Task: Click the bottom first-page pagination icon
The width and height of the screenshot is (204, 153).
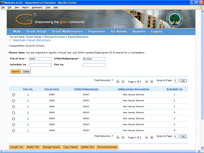Action: click(118, 137)
